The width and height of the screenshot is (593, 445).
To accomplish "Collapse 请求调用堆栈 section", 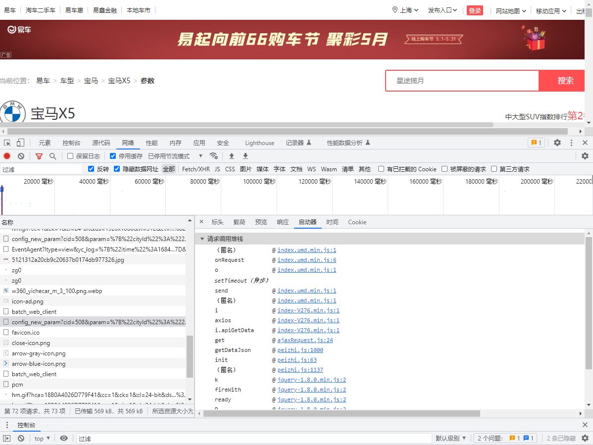I will tap(202, 239).
